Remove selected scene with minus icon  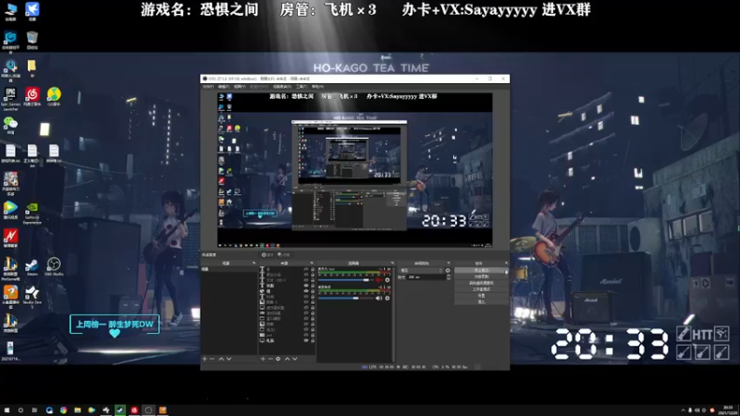[212, 359]
